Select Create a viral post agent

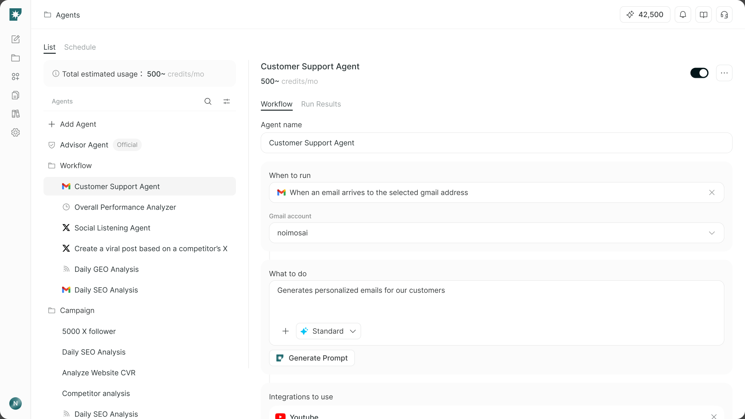click(x=140, y=248)
